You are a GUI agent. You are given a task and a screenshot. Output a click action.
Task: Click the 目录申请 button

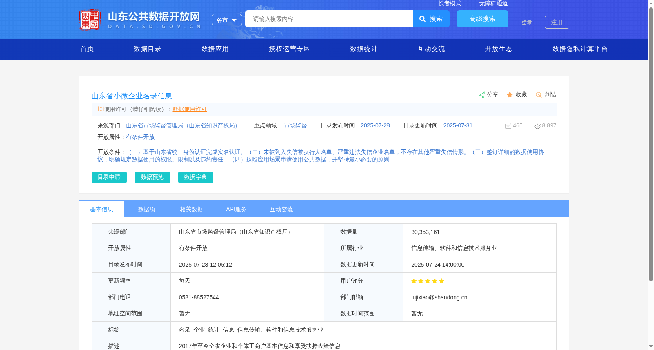pos(109,177)
